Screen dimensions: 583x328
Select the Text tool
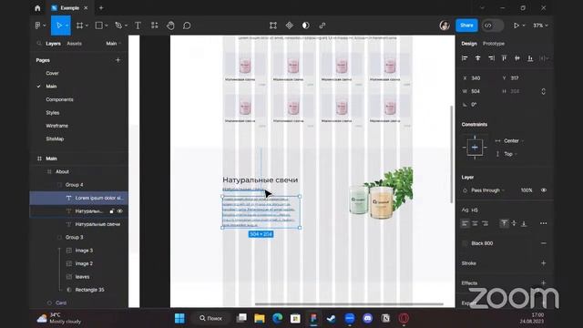pos(138,26)
